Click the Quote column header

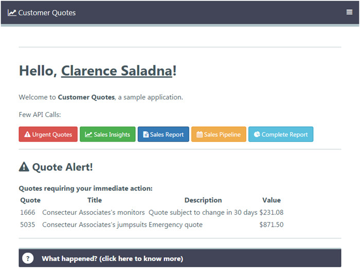[30, 200]
